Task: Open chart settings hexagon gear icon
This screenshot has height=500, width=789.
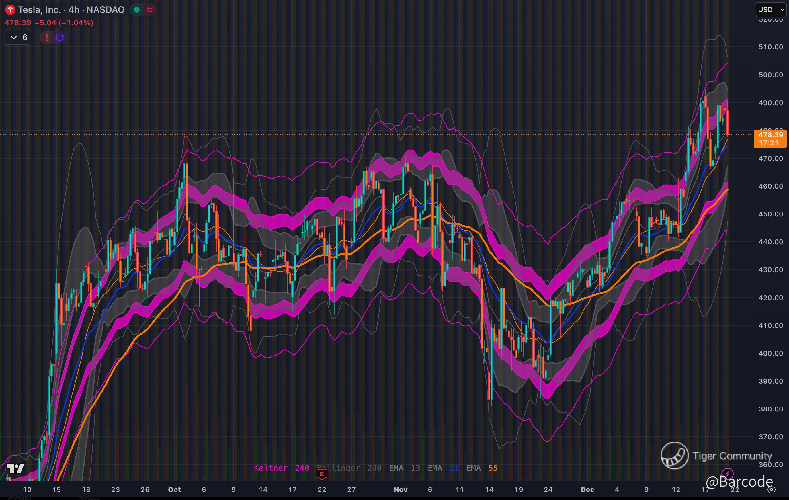Action: [x=772, y=489]
